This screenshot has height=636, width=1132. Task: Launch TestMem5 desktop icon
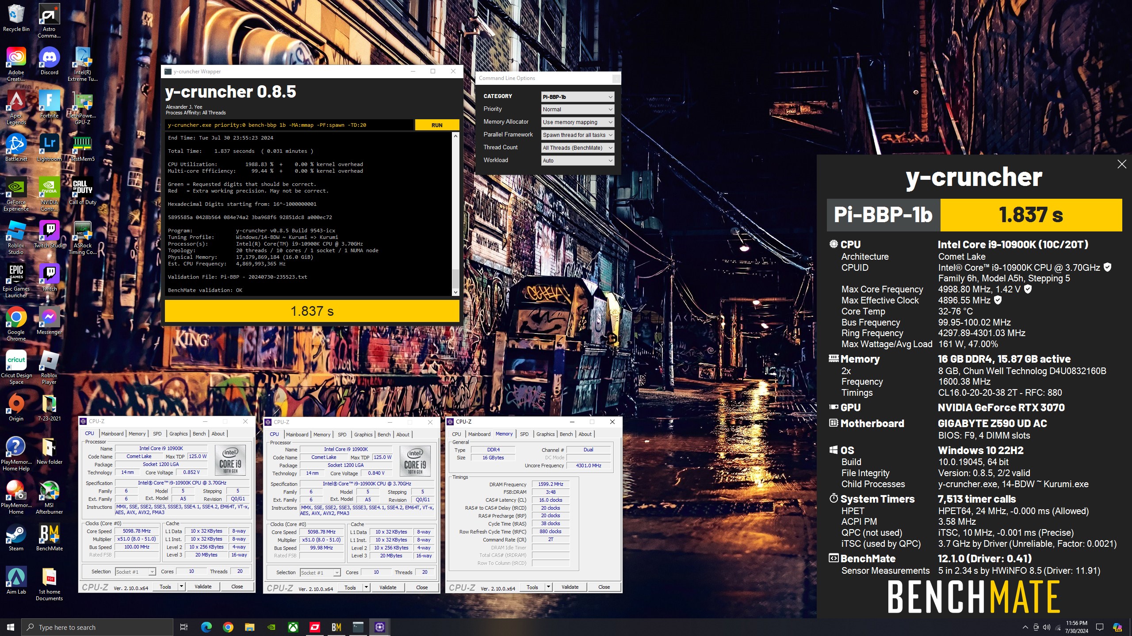point(83,148)
